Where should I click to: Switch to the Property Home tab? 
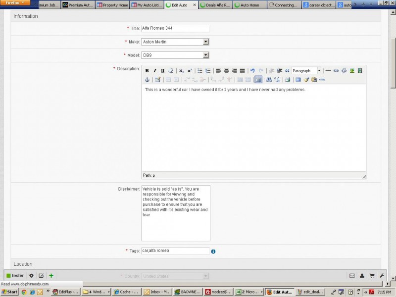113,5
